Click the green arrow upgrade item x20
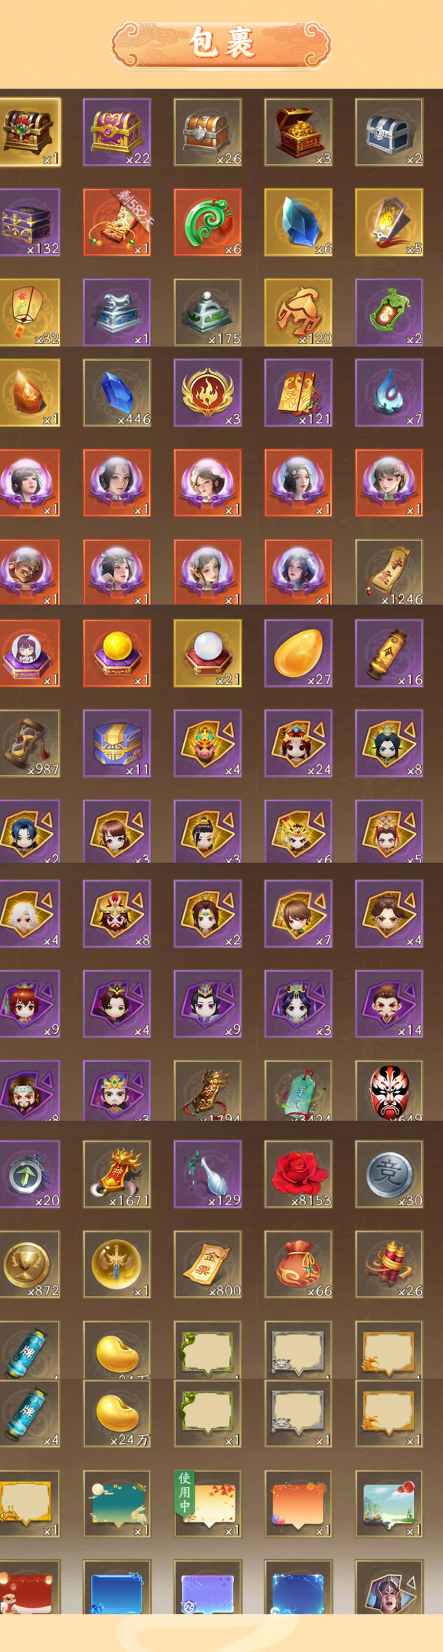This screenshot has width=443, height=1652. [30, 1174]
